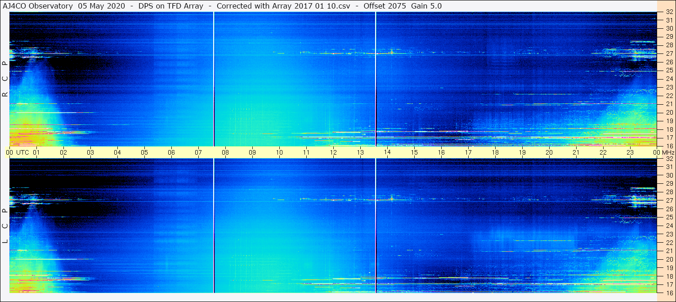Click the "00 UTC" label at time axis start
Viewport: 676px width, 302px height.
[17, 152]
